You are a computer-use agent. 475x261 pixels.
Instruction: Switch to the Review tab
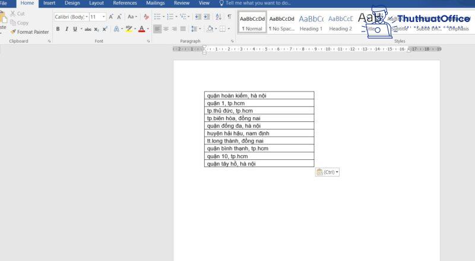point(182,3)
